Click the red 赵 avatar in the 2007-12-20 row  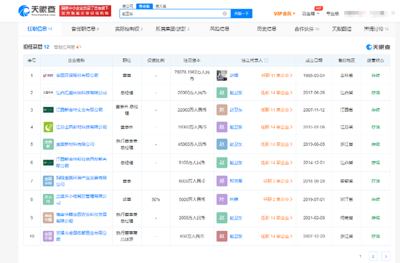pyautogui.click(x=222, y=236)
